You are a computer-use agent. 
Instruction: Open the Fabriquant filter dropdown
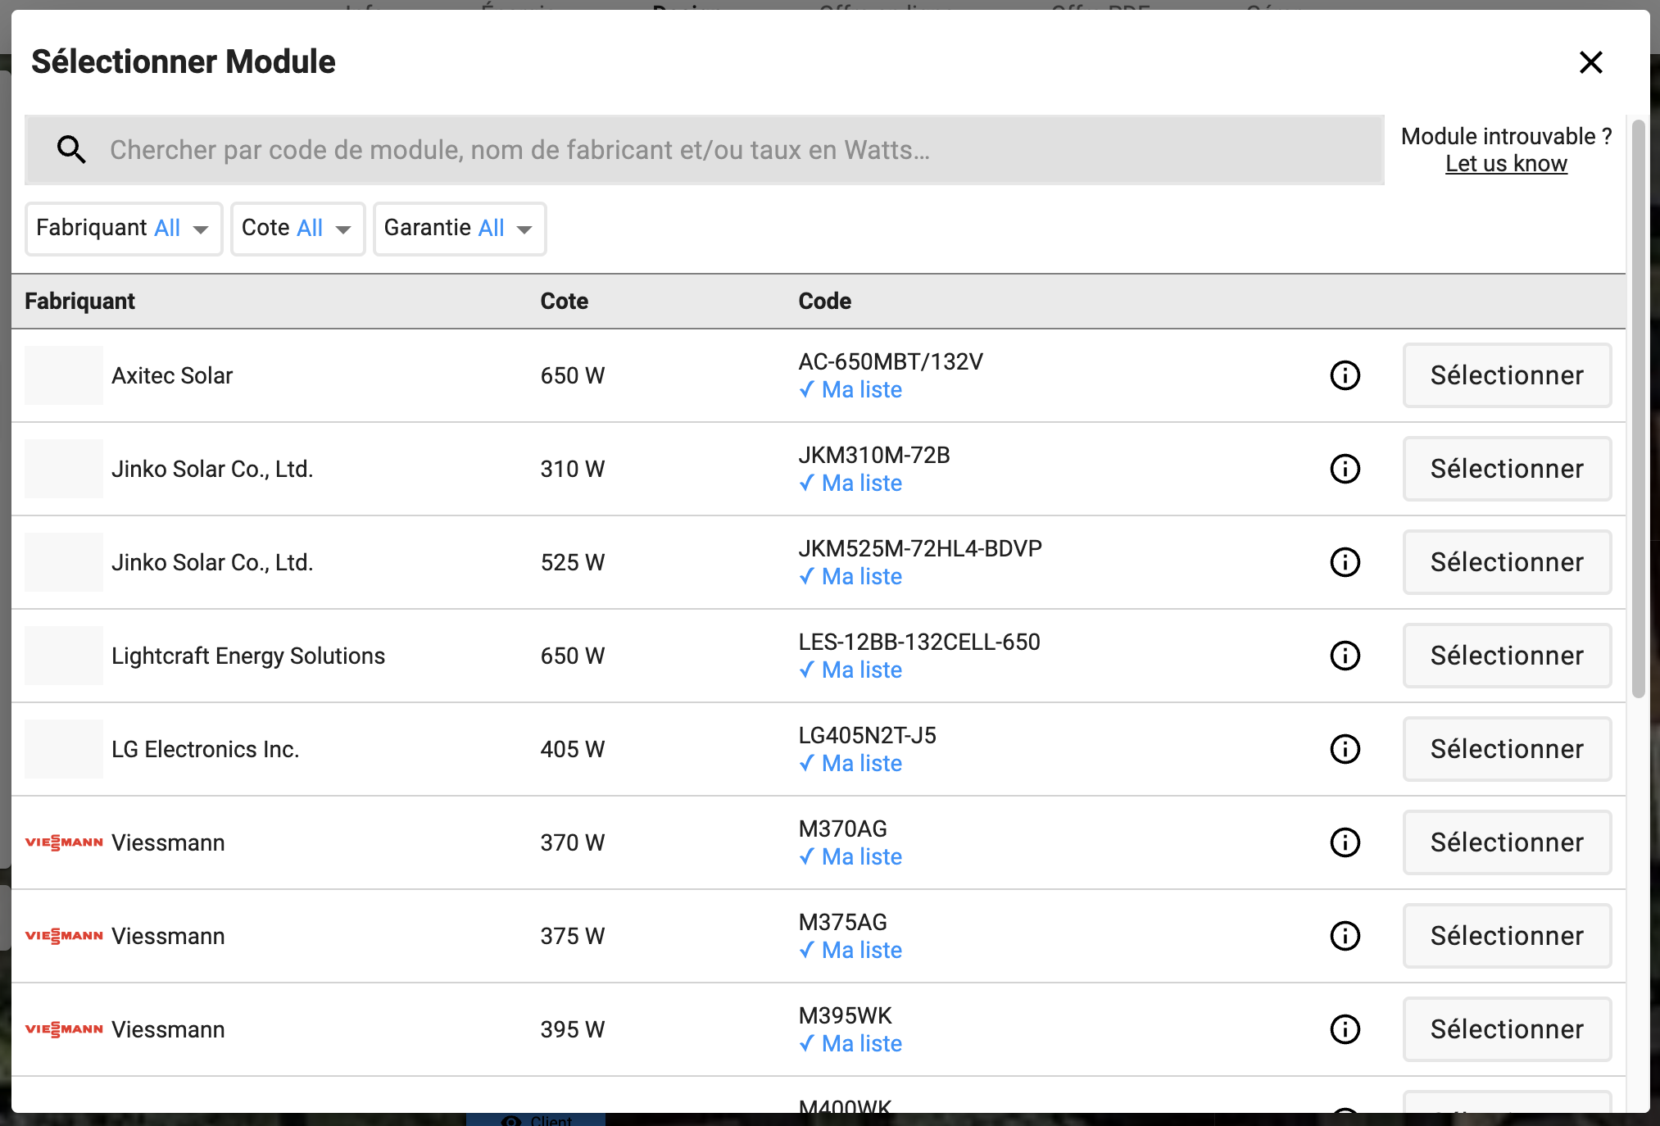(x=124, y=229)
